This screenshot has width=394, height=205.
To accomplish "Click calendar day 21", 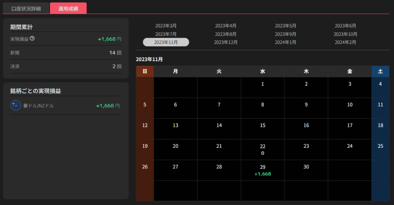I will 219,150.
